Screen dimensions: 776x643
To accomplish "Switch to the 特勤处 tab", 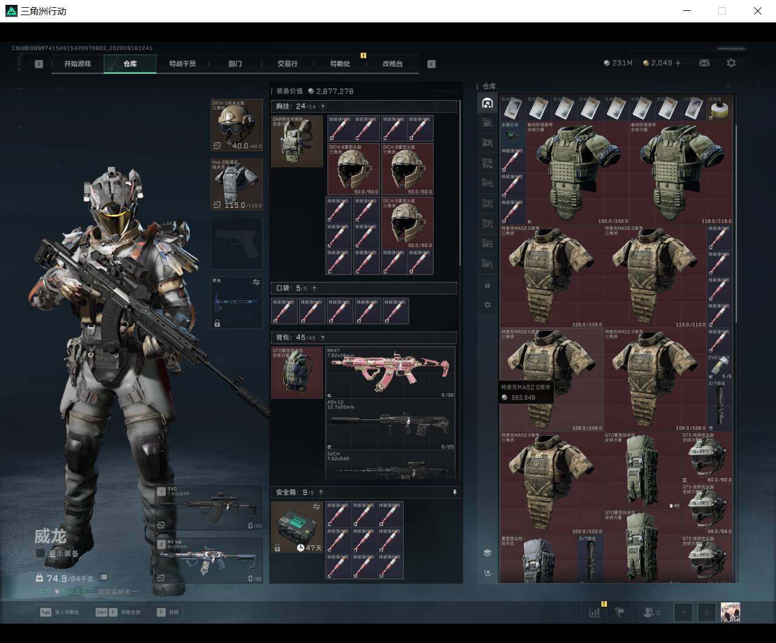I will (339, 64).
